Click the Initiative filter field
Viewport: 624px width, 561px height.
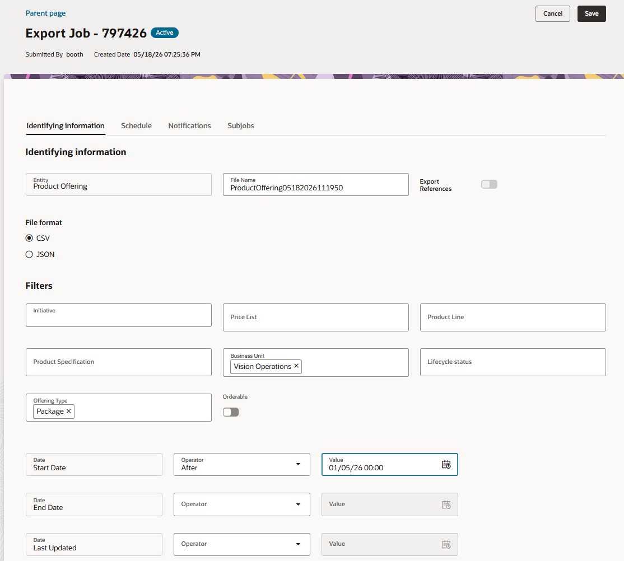tap(119, 315)
